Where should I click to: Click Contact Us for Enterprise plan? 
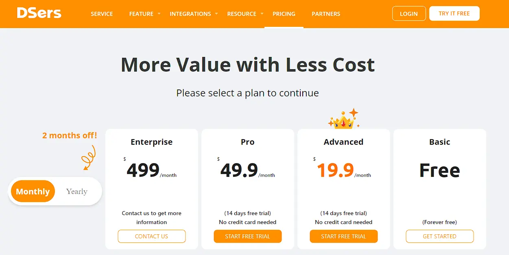pos(152,236)
